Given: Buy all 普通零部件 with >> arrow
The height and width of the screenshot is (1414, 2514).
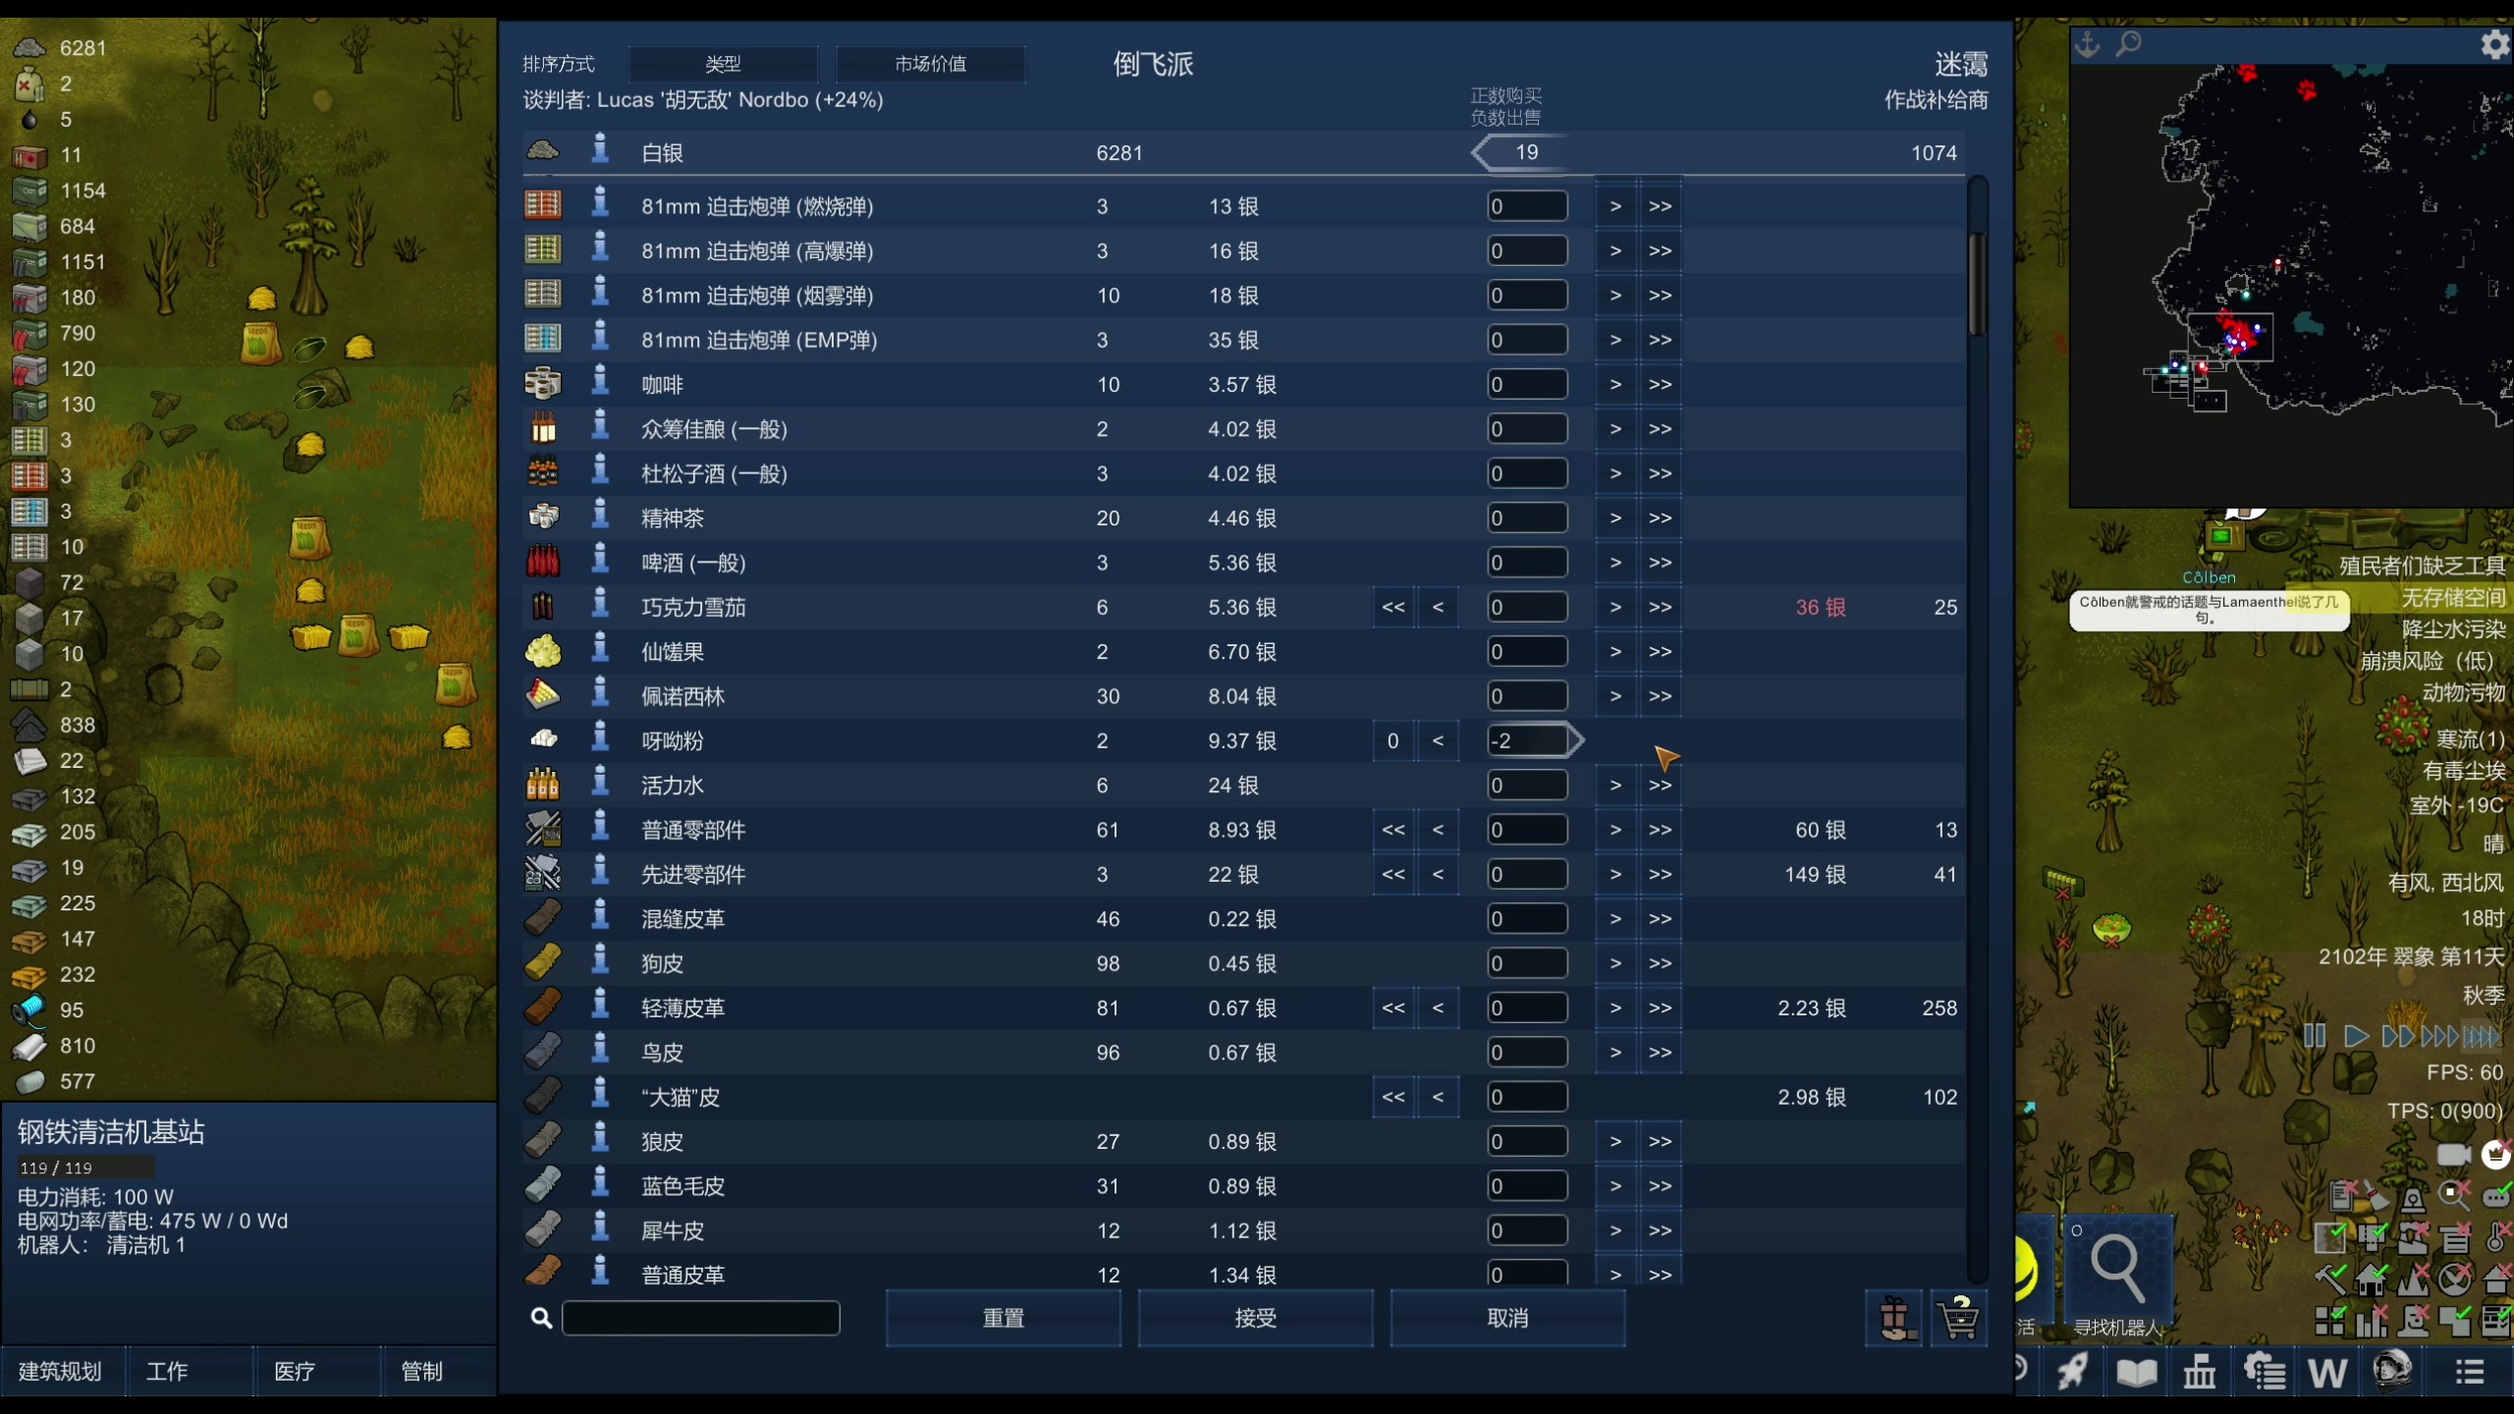Looking at the screenshot, I should (x=1660, y=830).
